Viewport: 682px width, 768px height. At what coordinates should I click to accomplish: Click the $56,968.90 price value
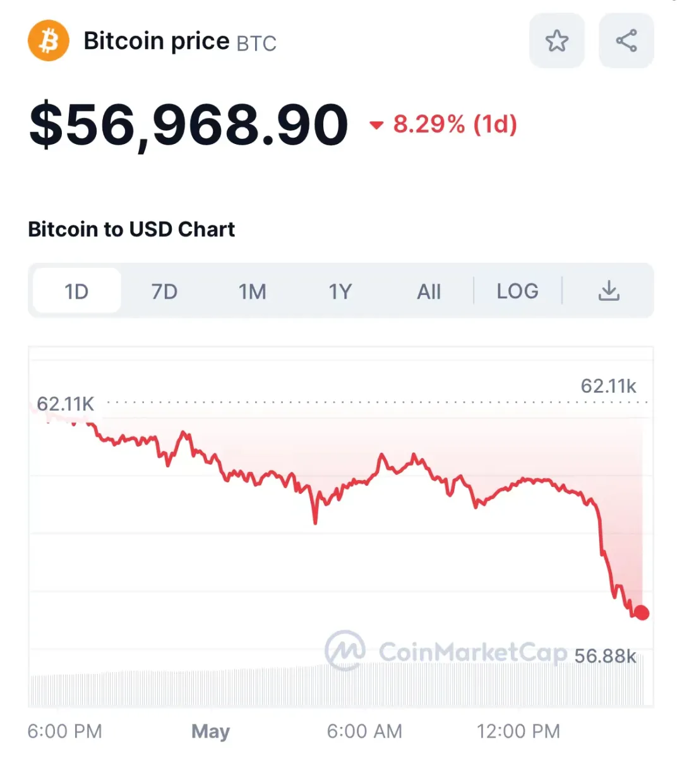pos(188,125)
